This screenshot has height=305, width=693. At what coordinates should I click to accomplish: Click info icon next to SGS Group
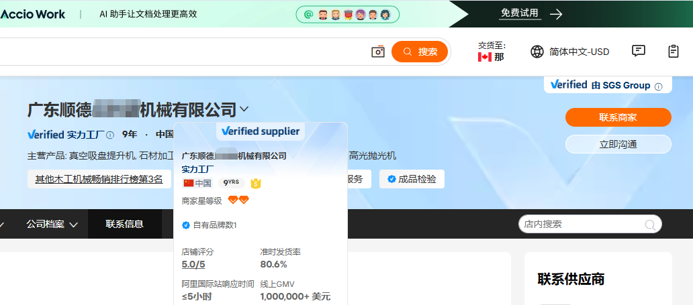[x=659, y=86]
